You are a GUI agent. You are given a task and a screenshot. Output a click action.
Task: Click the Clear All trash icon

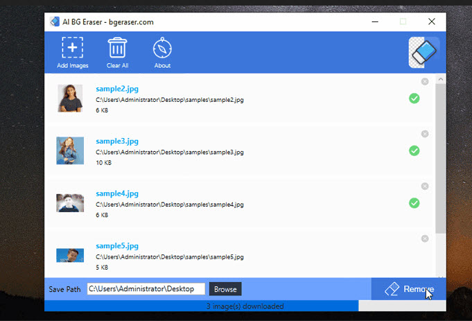point(117,47)
